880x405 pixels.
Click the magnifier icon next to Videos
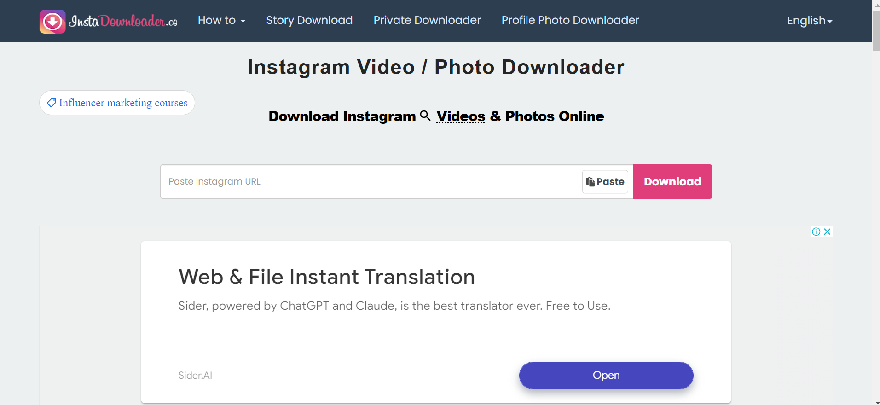426,116
